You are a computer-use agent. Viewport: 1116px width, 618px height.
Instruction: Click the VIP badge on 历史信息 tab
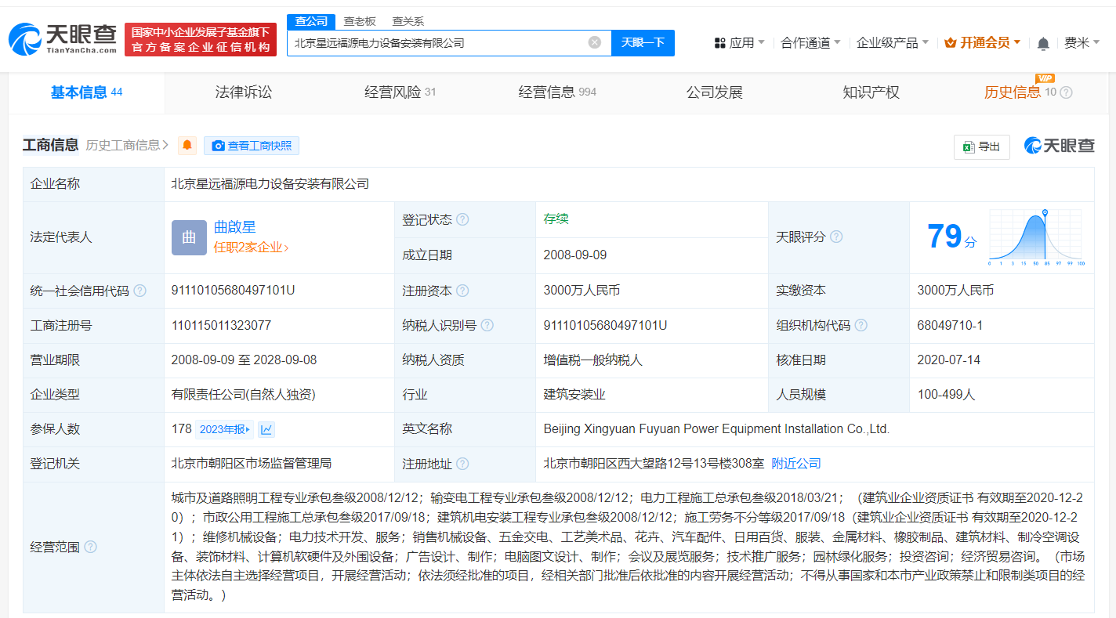[1043, 78]
